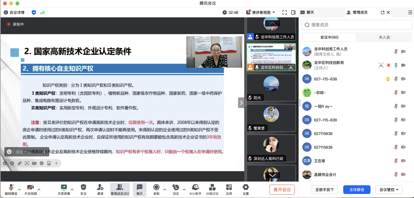
Task: Open 分组讨论 breakout rooms
Action: 212,187
